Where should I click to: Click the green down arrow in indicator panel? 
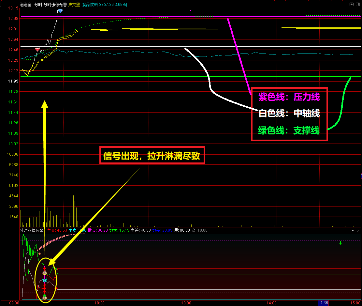pyautogui.click(x=340, y=243)
